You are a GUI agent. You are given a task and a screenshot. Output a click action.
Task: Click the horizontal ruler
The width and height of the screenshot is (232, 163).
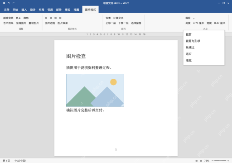point(116,34)
